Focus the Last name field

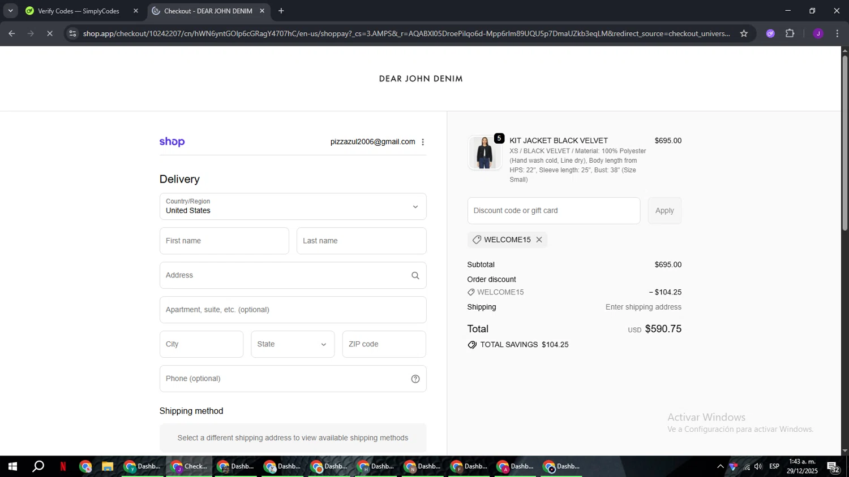tap(361, 241)
